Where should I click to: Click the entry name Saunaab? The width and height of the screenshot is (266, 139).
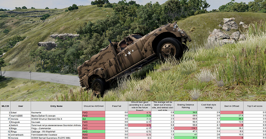click(x=56, y=122)
